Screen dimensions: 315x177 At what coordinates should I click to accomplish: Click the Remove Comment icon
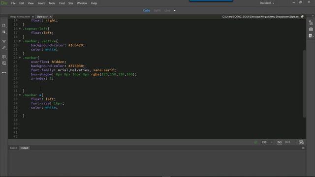pos(4,63)
